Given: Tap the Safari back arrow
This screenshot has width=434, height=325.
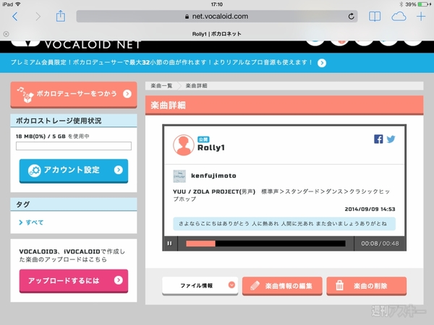Looking at the screenshot, I should [15, 17].
